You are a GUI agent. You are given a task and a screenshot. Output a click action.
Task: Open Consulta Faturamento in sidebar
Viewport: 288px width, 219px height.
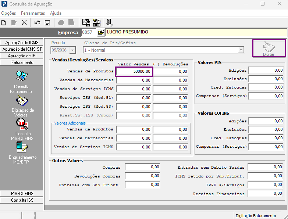21,82
